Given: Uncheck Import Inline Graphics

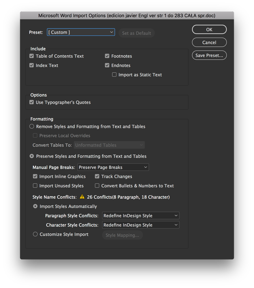Looking at the screenshot, I should click(x=35, y=176).
